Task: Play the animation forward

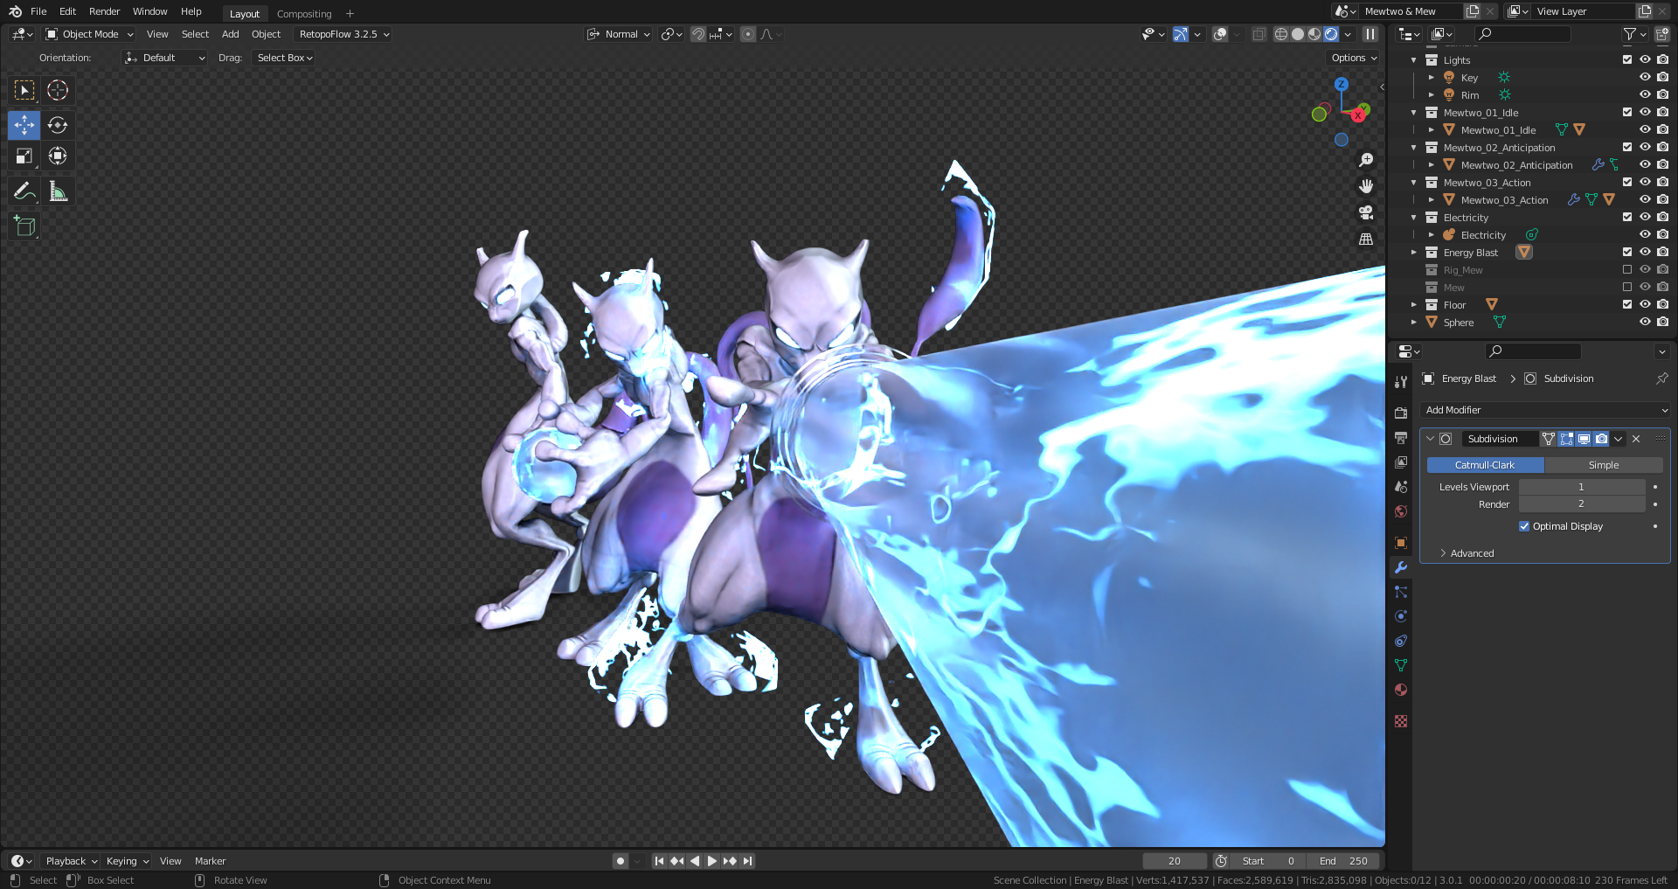Action: (712, 861)
